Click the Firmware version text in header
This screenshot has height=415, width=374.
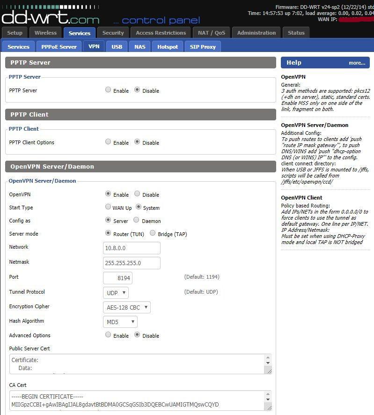(324, 7)
